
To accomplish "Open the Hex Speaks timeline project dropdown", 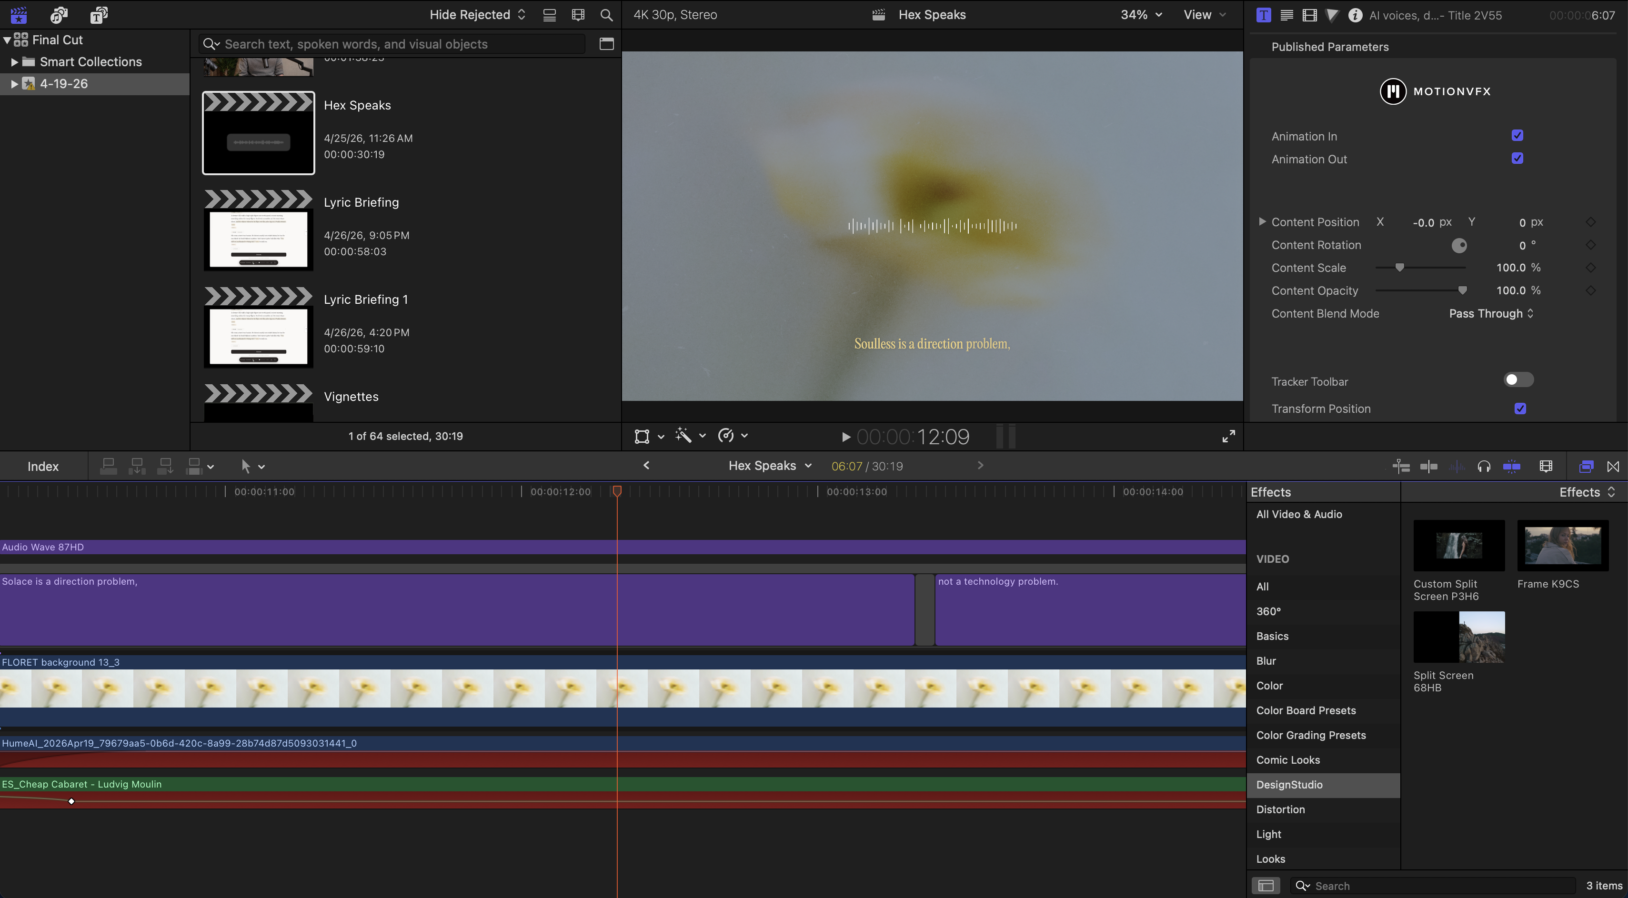I will (770, 466).
